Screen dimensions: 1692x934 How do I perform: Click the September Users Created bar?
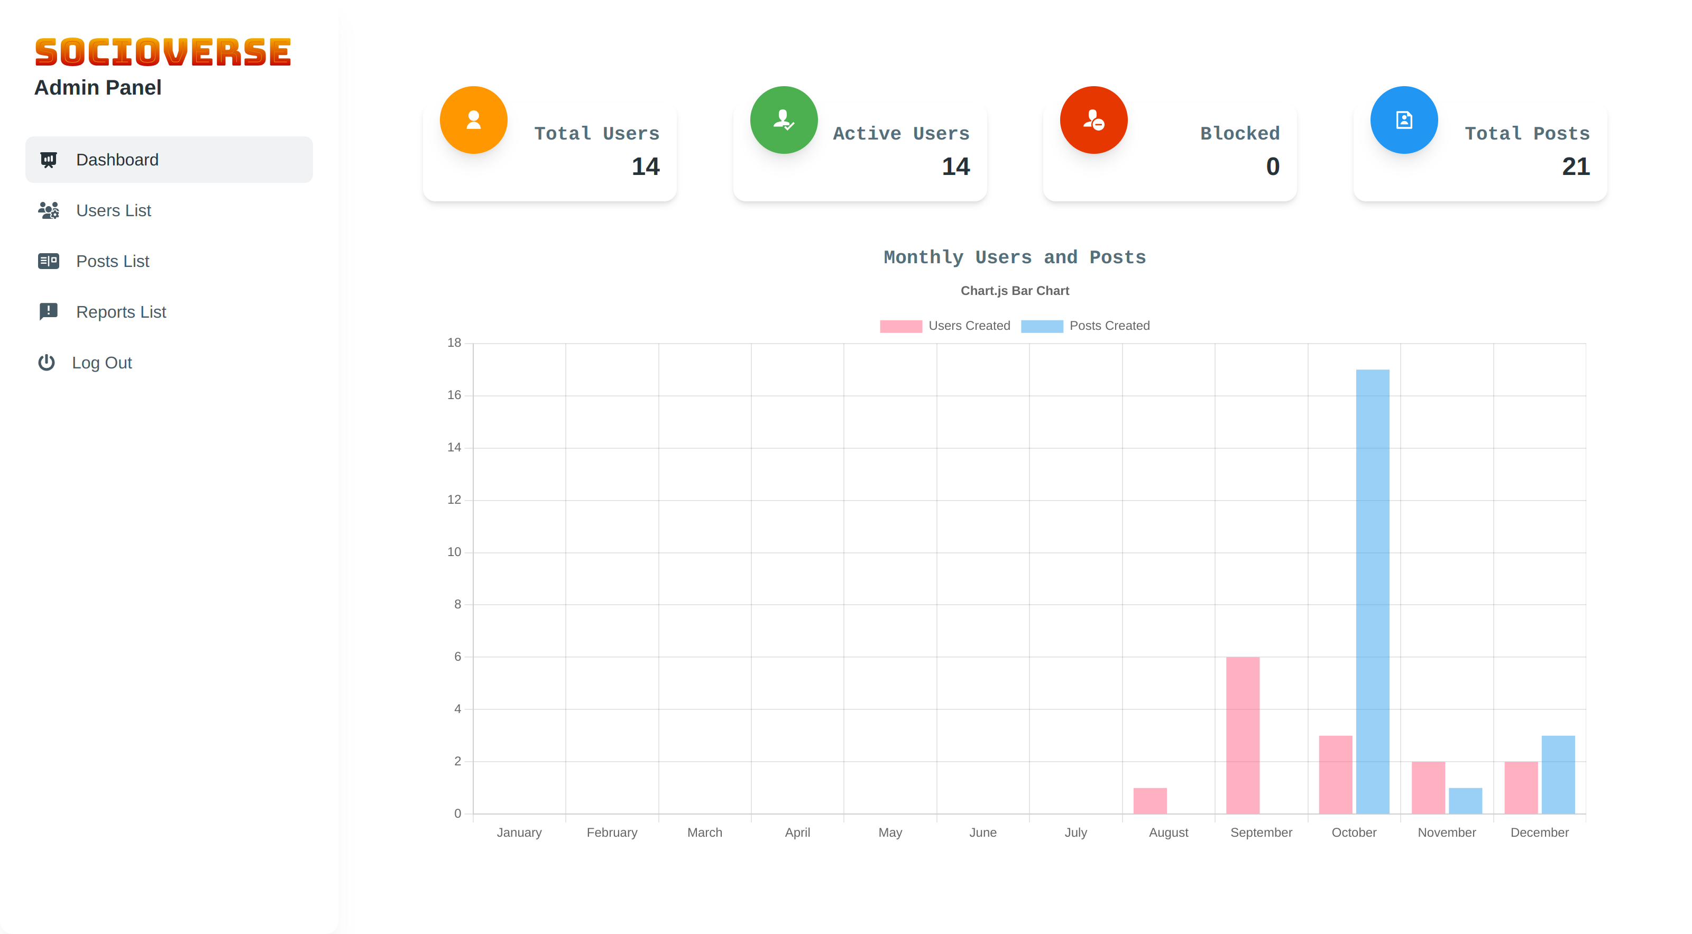pos(1243,735)
